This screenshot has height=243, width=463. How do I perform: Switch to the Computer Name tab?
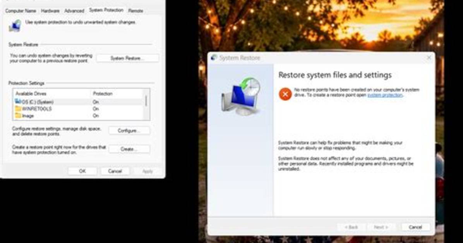[21, 10]
